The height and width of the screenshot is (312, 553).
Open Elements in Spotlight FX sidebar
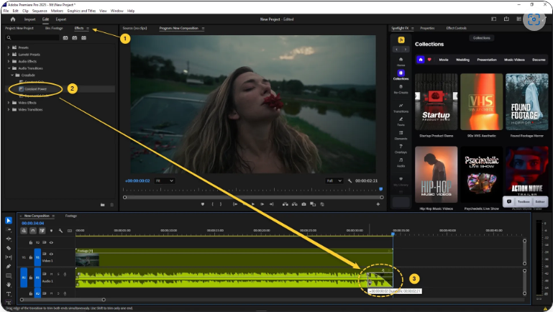coord(401,135)
